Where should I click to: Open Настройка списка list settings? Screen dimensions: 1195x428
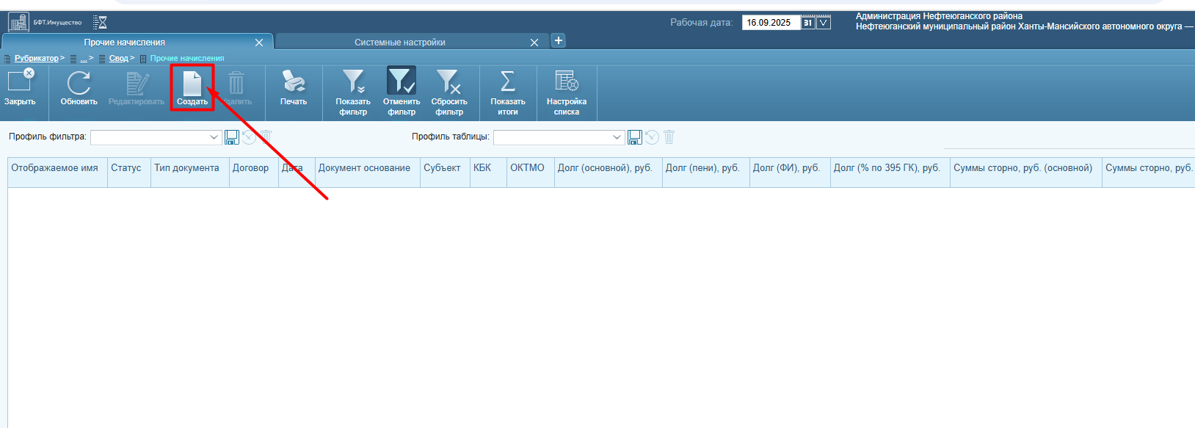click(x=567, y=93)
